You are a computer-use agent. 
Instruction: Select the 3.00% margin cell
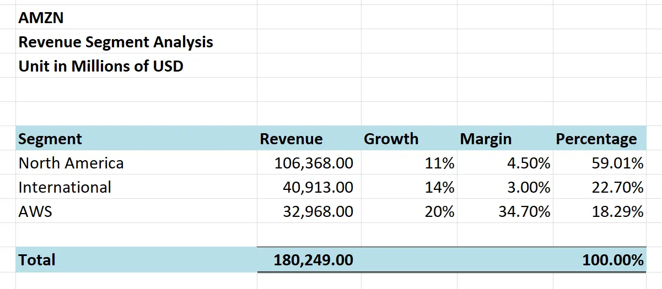pos(505,187)
